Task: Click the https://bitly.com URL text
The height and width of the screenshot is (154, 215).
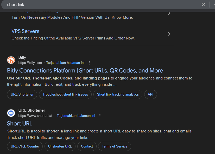Action: tap(30, 63)
